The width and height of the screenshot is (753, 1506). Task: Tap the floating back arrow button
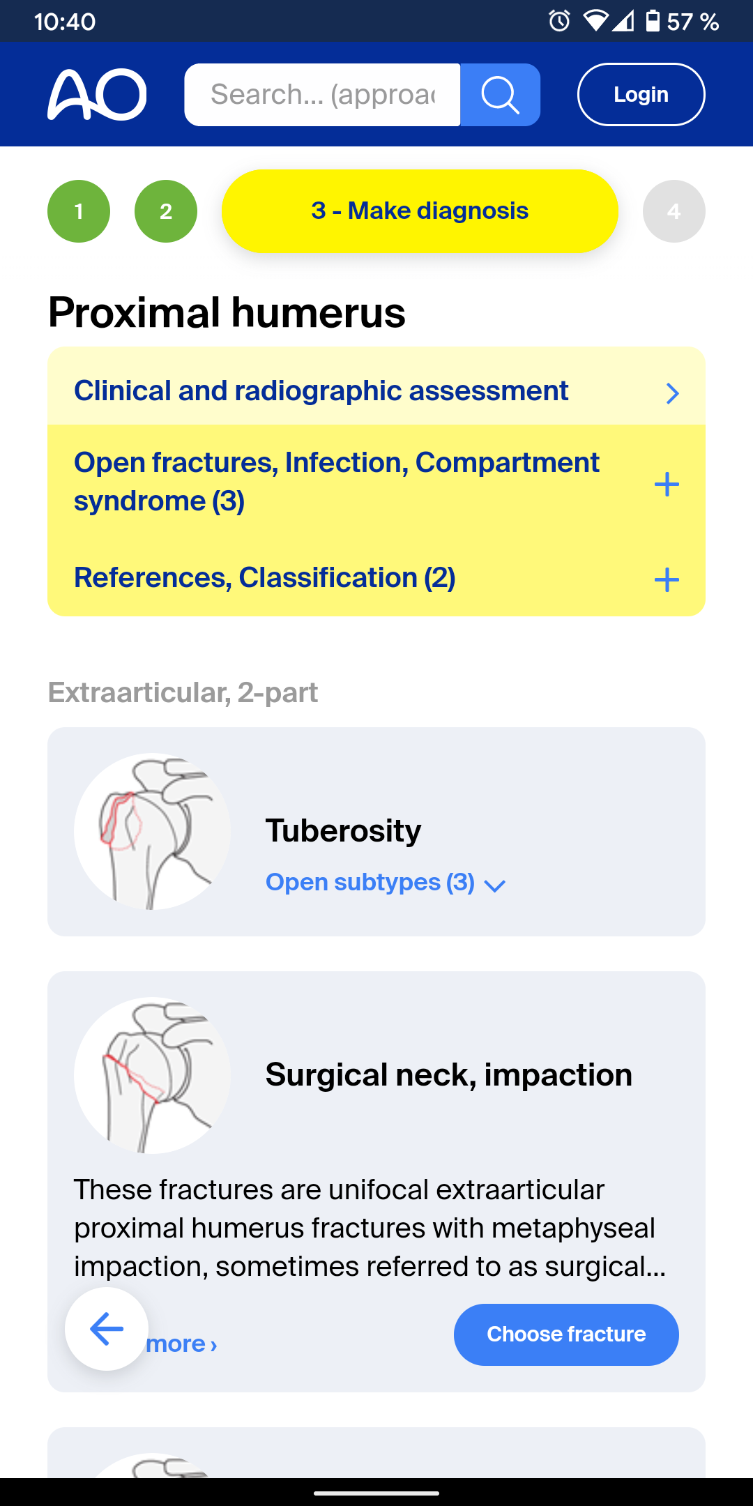pos(107,1329)
